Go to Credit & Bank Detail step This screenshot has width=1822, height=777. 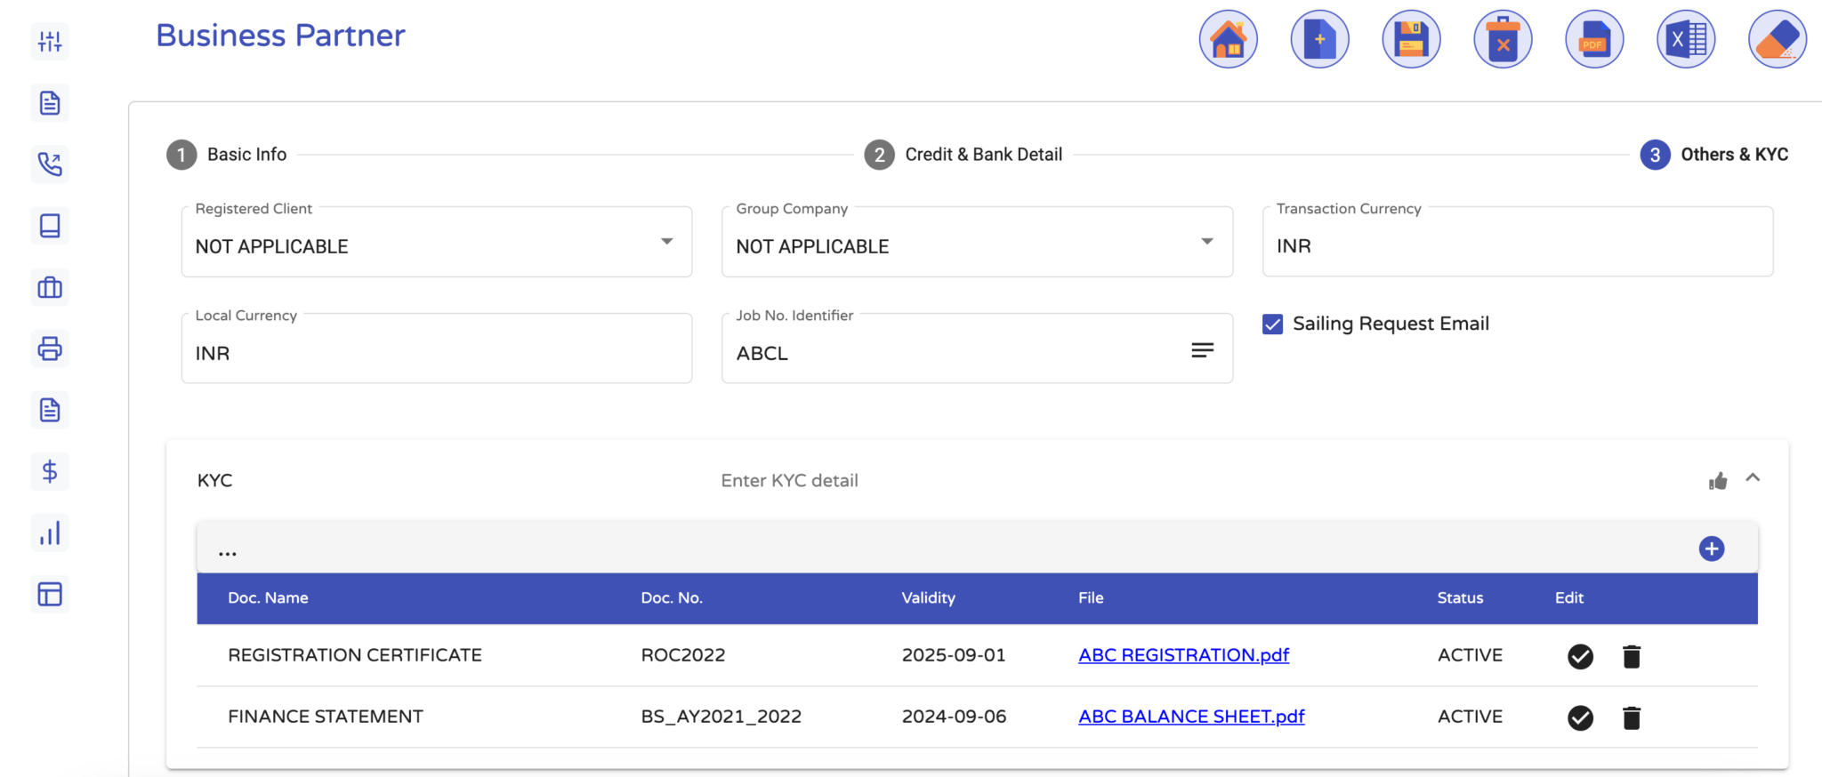click(x=963, y=155)
